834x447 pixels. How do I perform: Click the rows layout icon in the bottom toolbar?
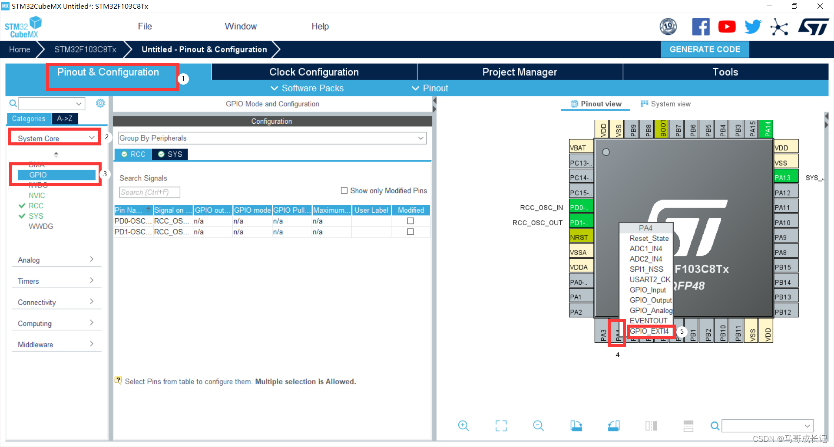688,426
